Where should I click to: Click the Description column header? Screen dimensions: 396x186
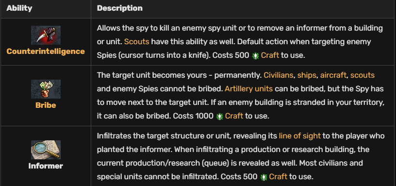[x=120, y=8]
